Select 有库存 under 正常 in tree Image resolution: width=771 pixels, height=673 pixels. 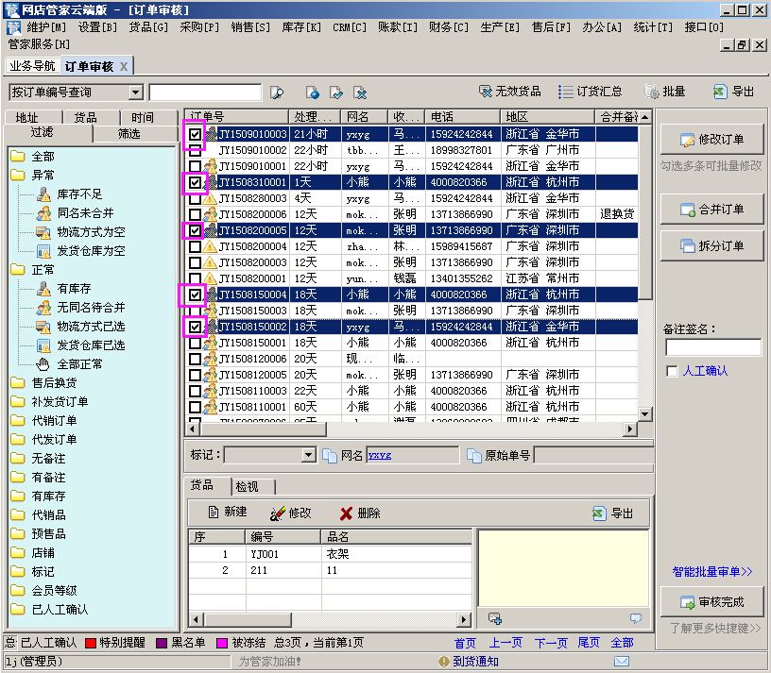74,288
